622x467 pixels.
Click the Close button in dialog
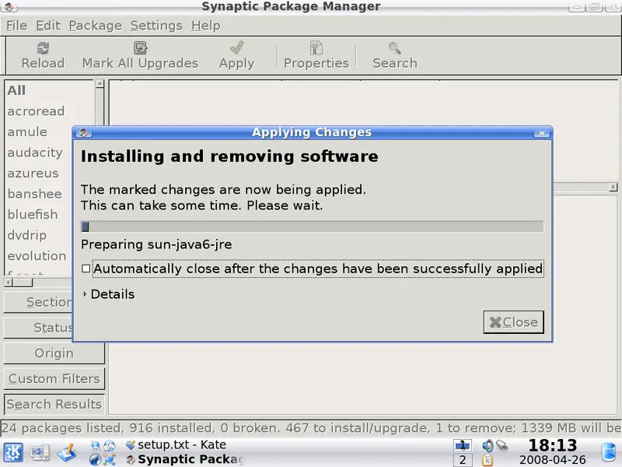tap(514, 322)
